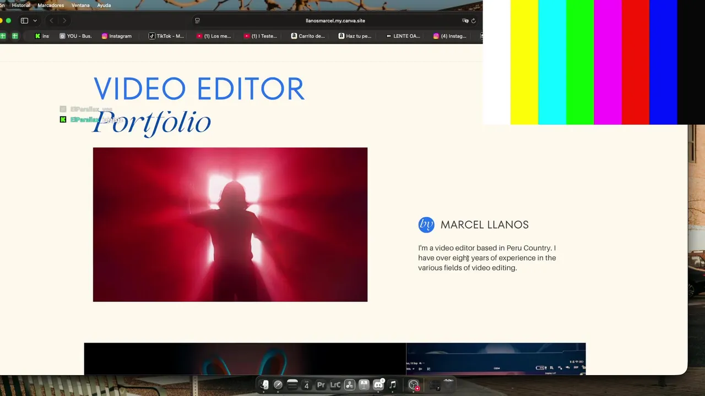The width and height of the screenshot is (705, 396).
Task: Play the red silhouette video thumbnail
Action: click(x=230, y=224)
